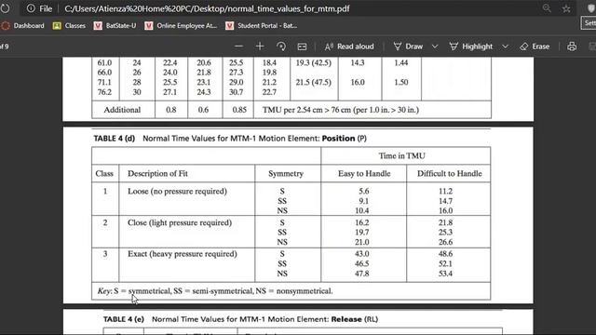
Task: Click 'Loose (no pressure required)' row text
Action: (x=177, y=191)
